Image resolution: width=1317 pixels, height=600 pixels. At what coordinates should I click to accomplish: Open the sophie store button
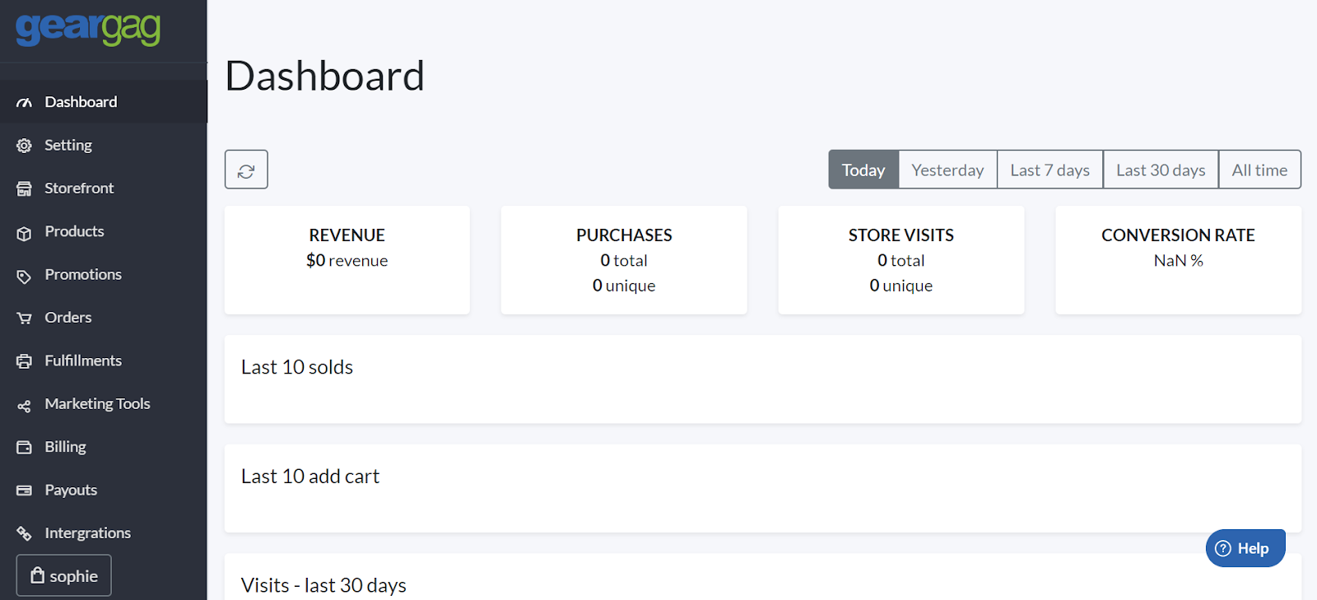(x=64, y=575)
